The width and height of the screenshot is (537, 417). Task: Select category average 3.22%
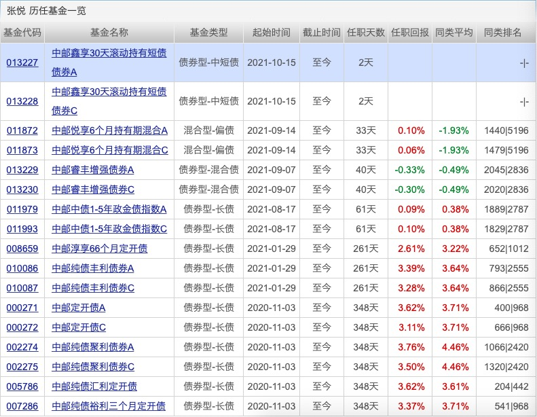click(456, 249)
